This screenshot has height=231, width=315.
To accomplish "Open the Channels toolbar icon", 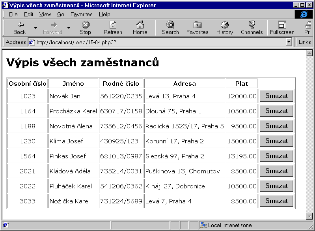I will point(252,25).
